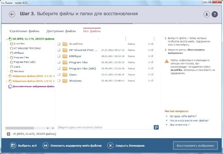Click the Users folder icon in the file list

click(65, 75)
